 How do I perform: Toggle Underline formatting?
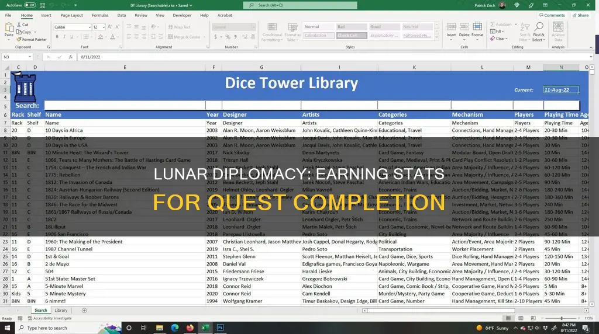71,37
